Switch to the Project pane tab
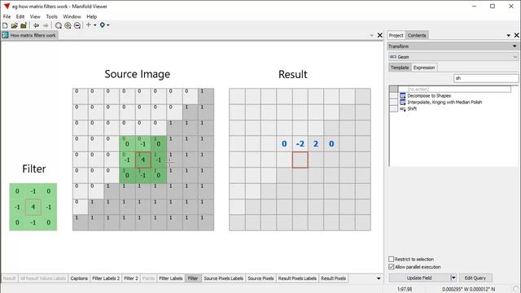Screen dimensions: 521x293 point(396,35)
